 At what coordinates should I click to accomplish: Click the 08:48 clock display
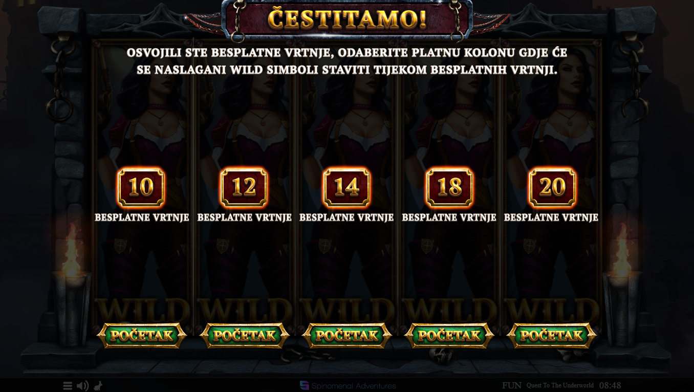(610, 385)
